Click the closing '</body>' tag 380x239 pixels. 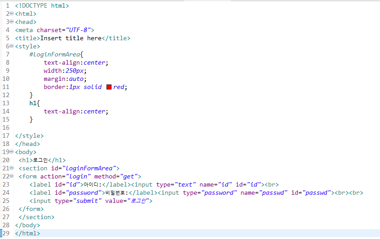coord(28,225)
